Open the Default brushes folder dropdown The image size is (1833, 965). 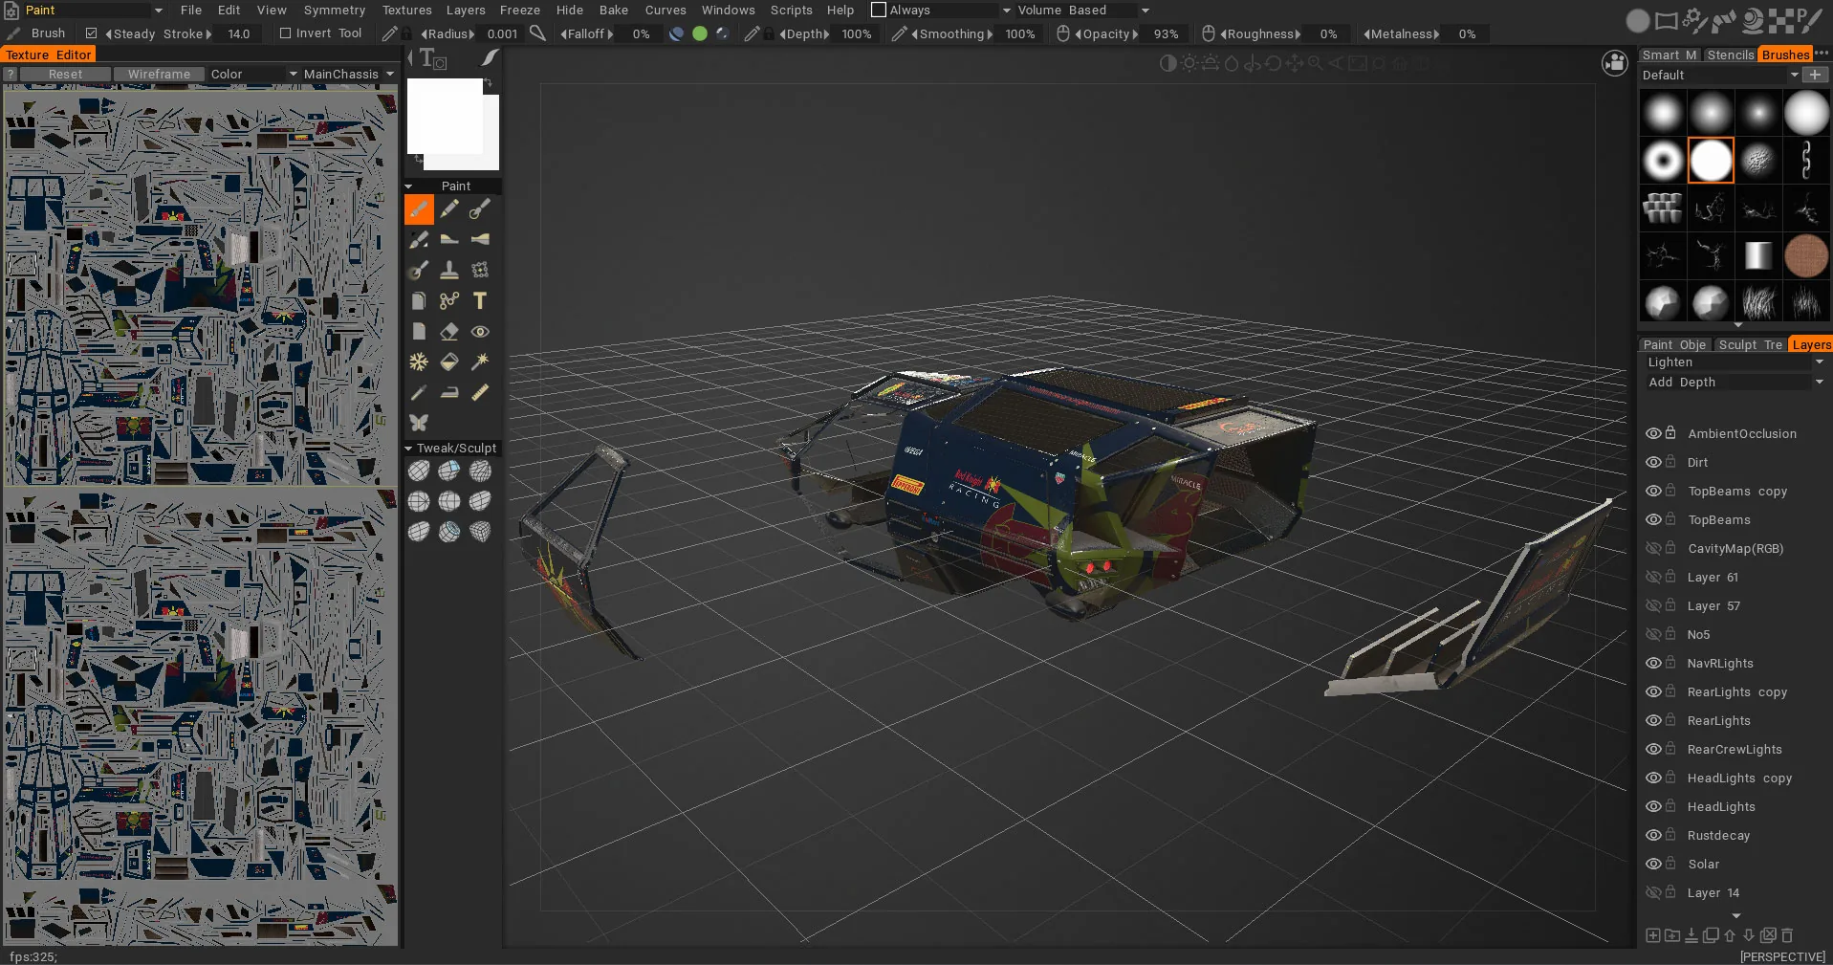click(x=1719, y=75)
